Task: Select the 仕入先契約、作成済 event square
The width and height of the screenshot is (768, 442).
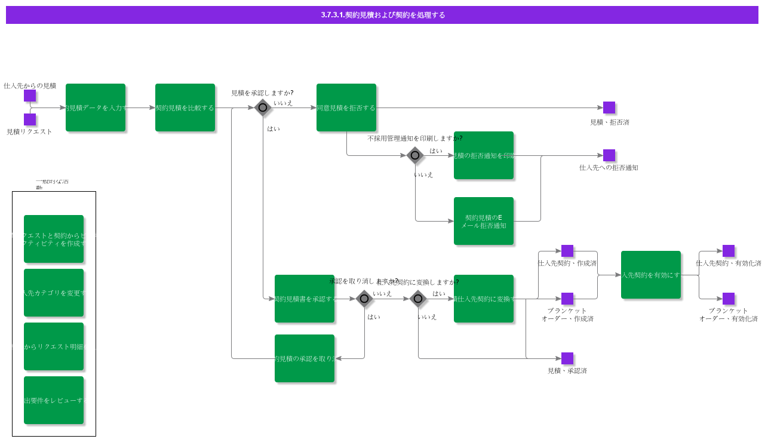Action: (x=567, y=251)
